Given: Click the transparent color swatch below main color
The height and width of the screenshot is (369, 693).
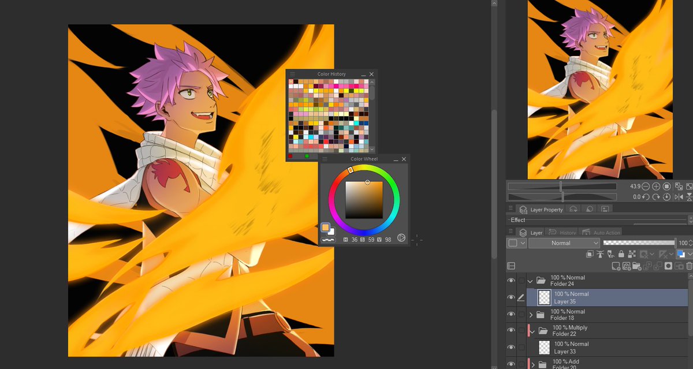Looking at the screenshot, I should (328, 239).
